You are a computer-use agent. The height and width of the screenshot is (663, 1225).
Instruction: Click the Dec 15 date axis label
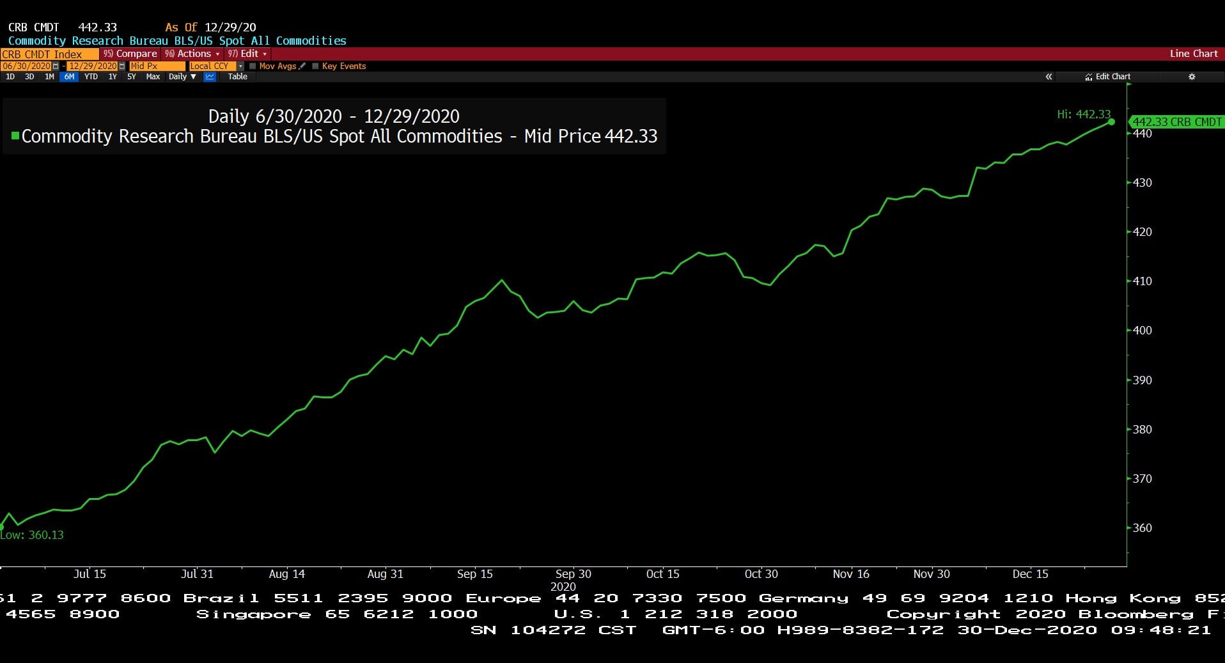click(1030, 574)
